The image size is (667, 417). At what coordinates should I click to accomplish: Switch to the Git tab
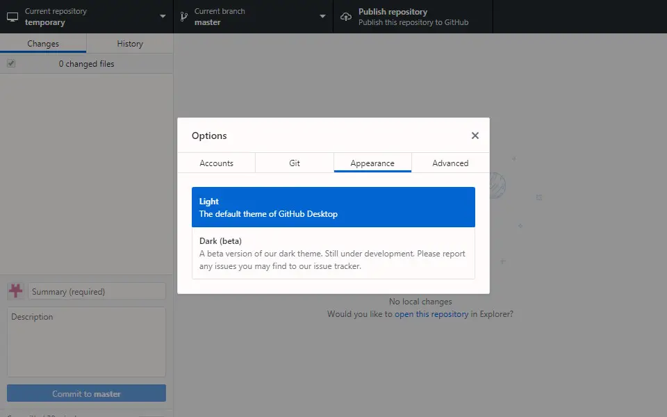(x=295, y=163)
